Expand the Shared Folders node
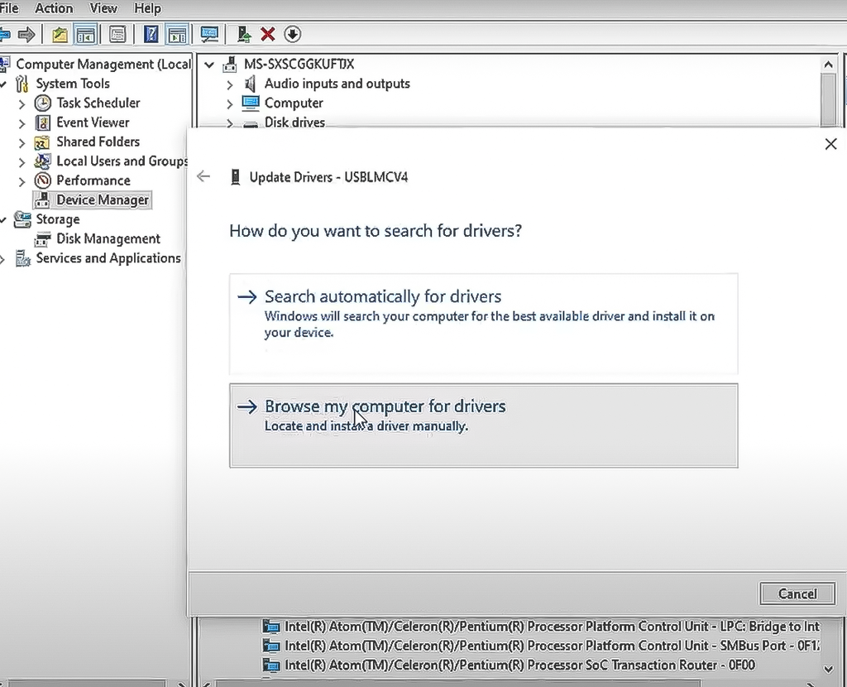The image size is (847, 687). (22, 143)
